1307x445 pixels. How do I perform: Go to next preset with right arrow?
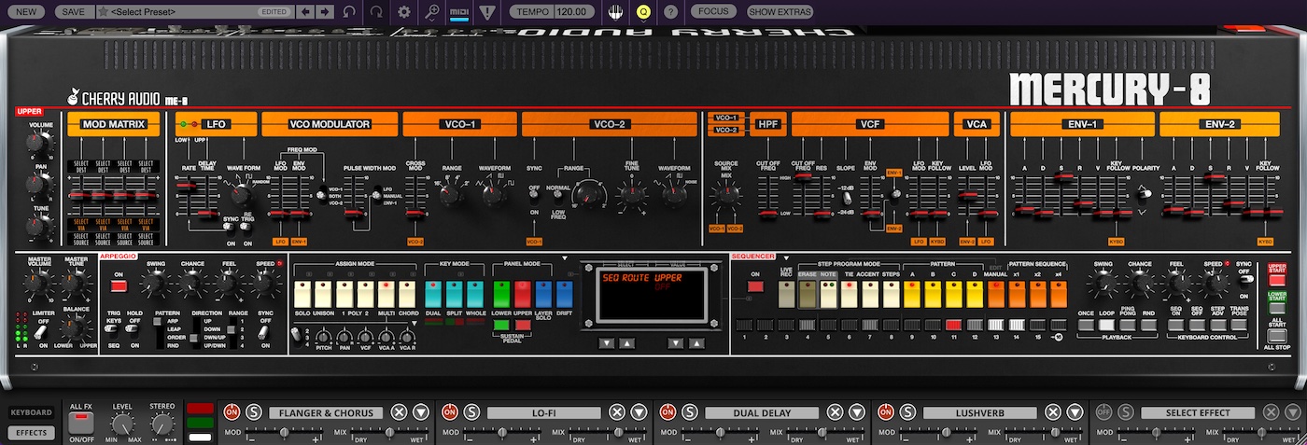[x=324, y=12]
